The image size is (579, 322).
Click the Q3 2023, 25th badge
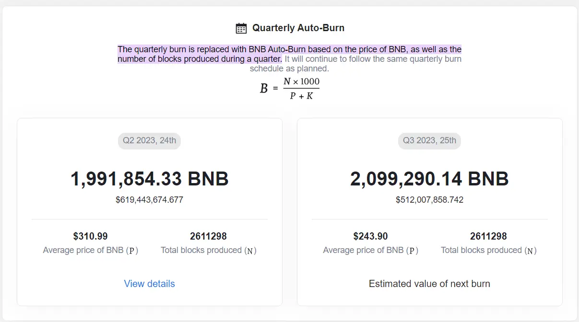(x=430, y=141)
